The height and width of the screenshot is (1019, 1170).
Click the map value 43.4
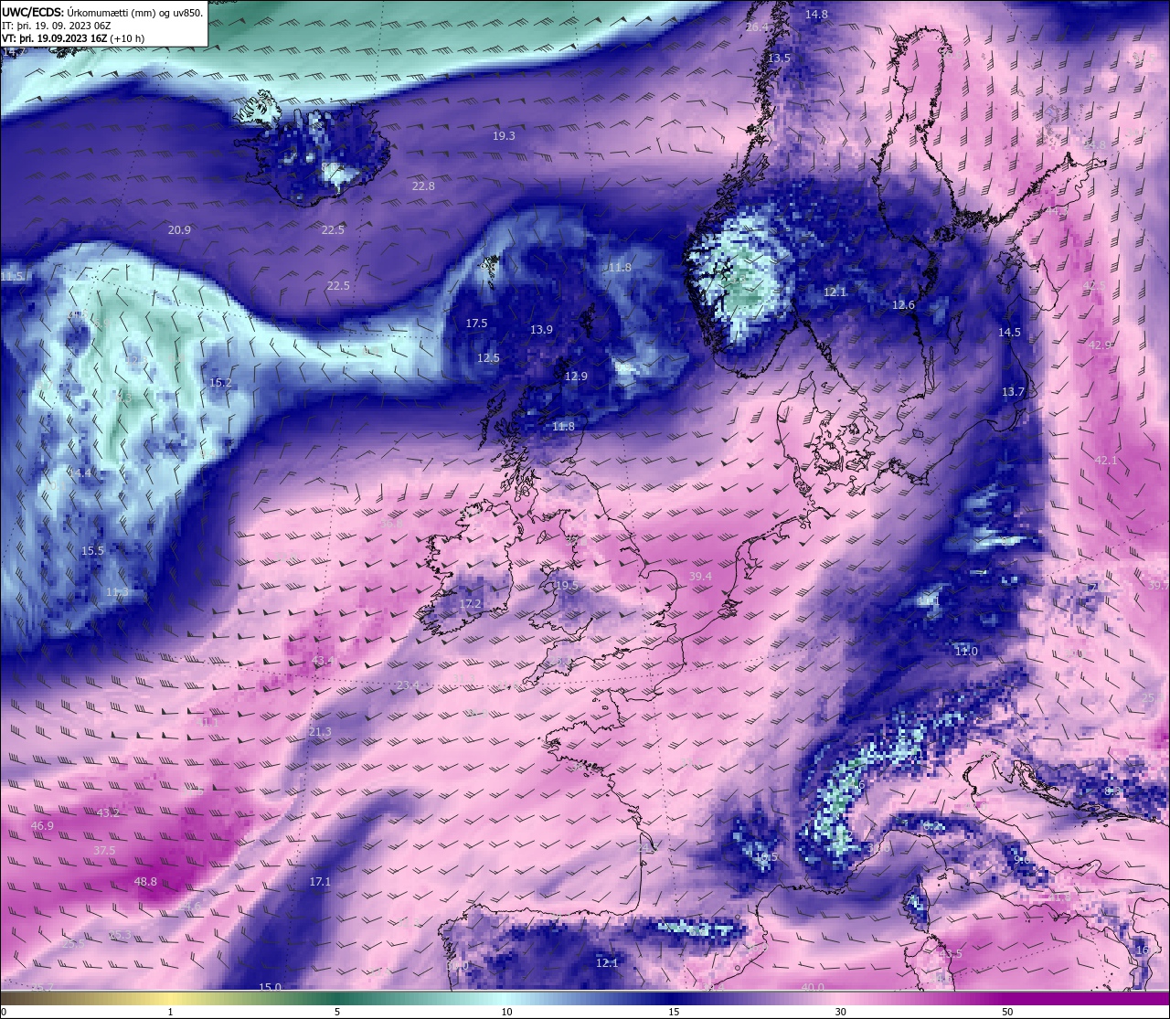click(323, 661)
